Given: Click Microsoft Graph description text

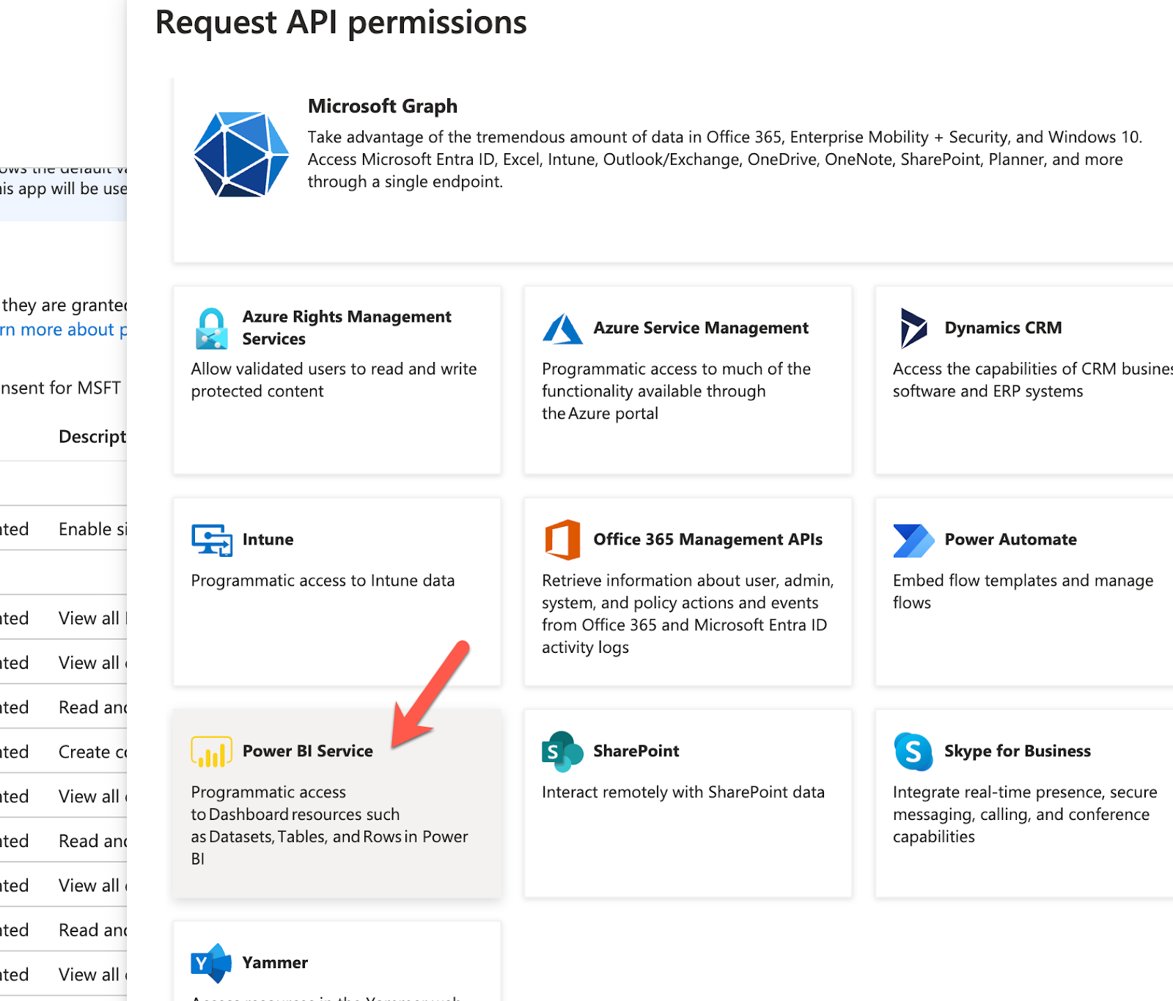Looking at the screenshot, I should pyautogui.click(x=724, y=159).
